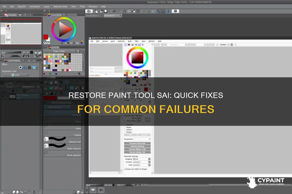The height and width of the screenshot is (194, 292).
Task: Open the Casey Colors color set dropdown
Action: click(x=76, y=51)
